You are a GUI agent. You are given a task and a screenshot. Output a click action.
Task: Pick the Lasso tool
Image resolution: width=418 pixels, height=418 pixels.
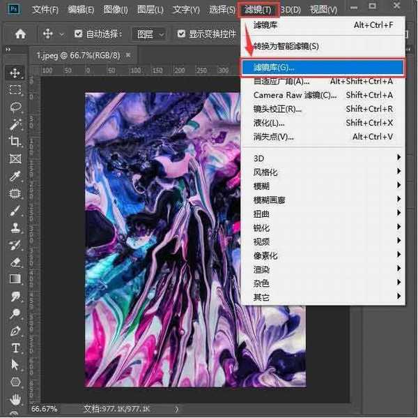[x=15, y=107]
